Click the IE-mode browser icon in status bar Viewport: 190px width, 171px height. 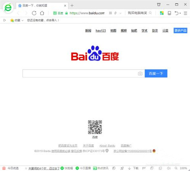coord(152,168)
